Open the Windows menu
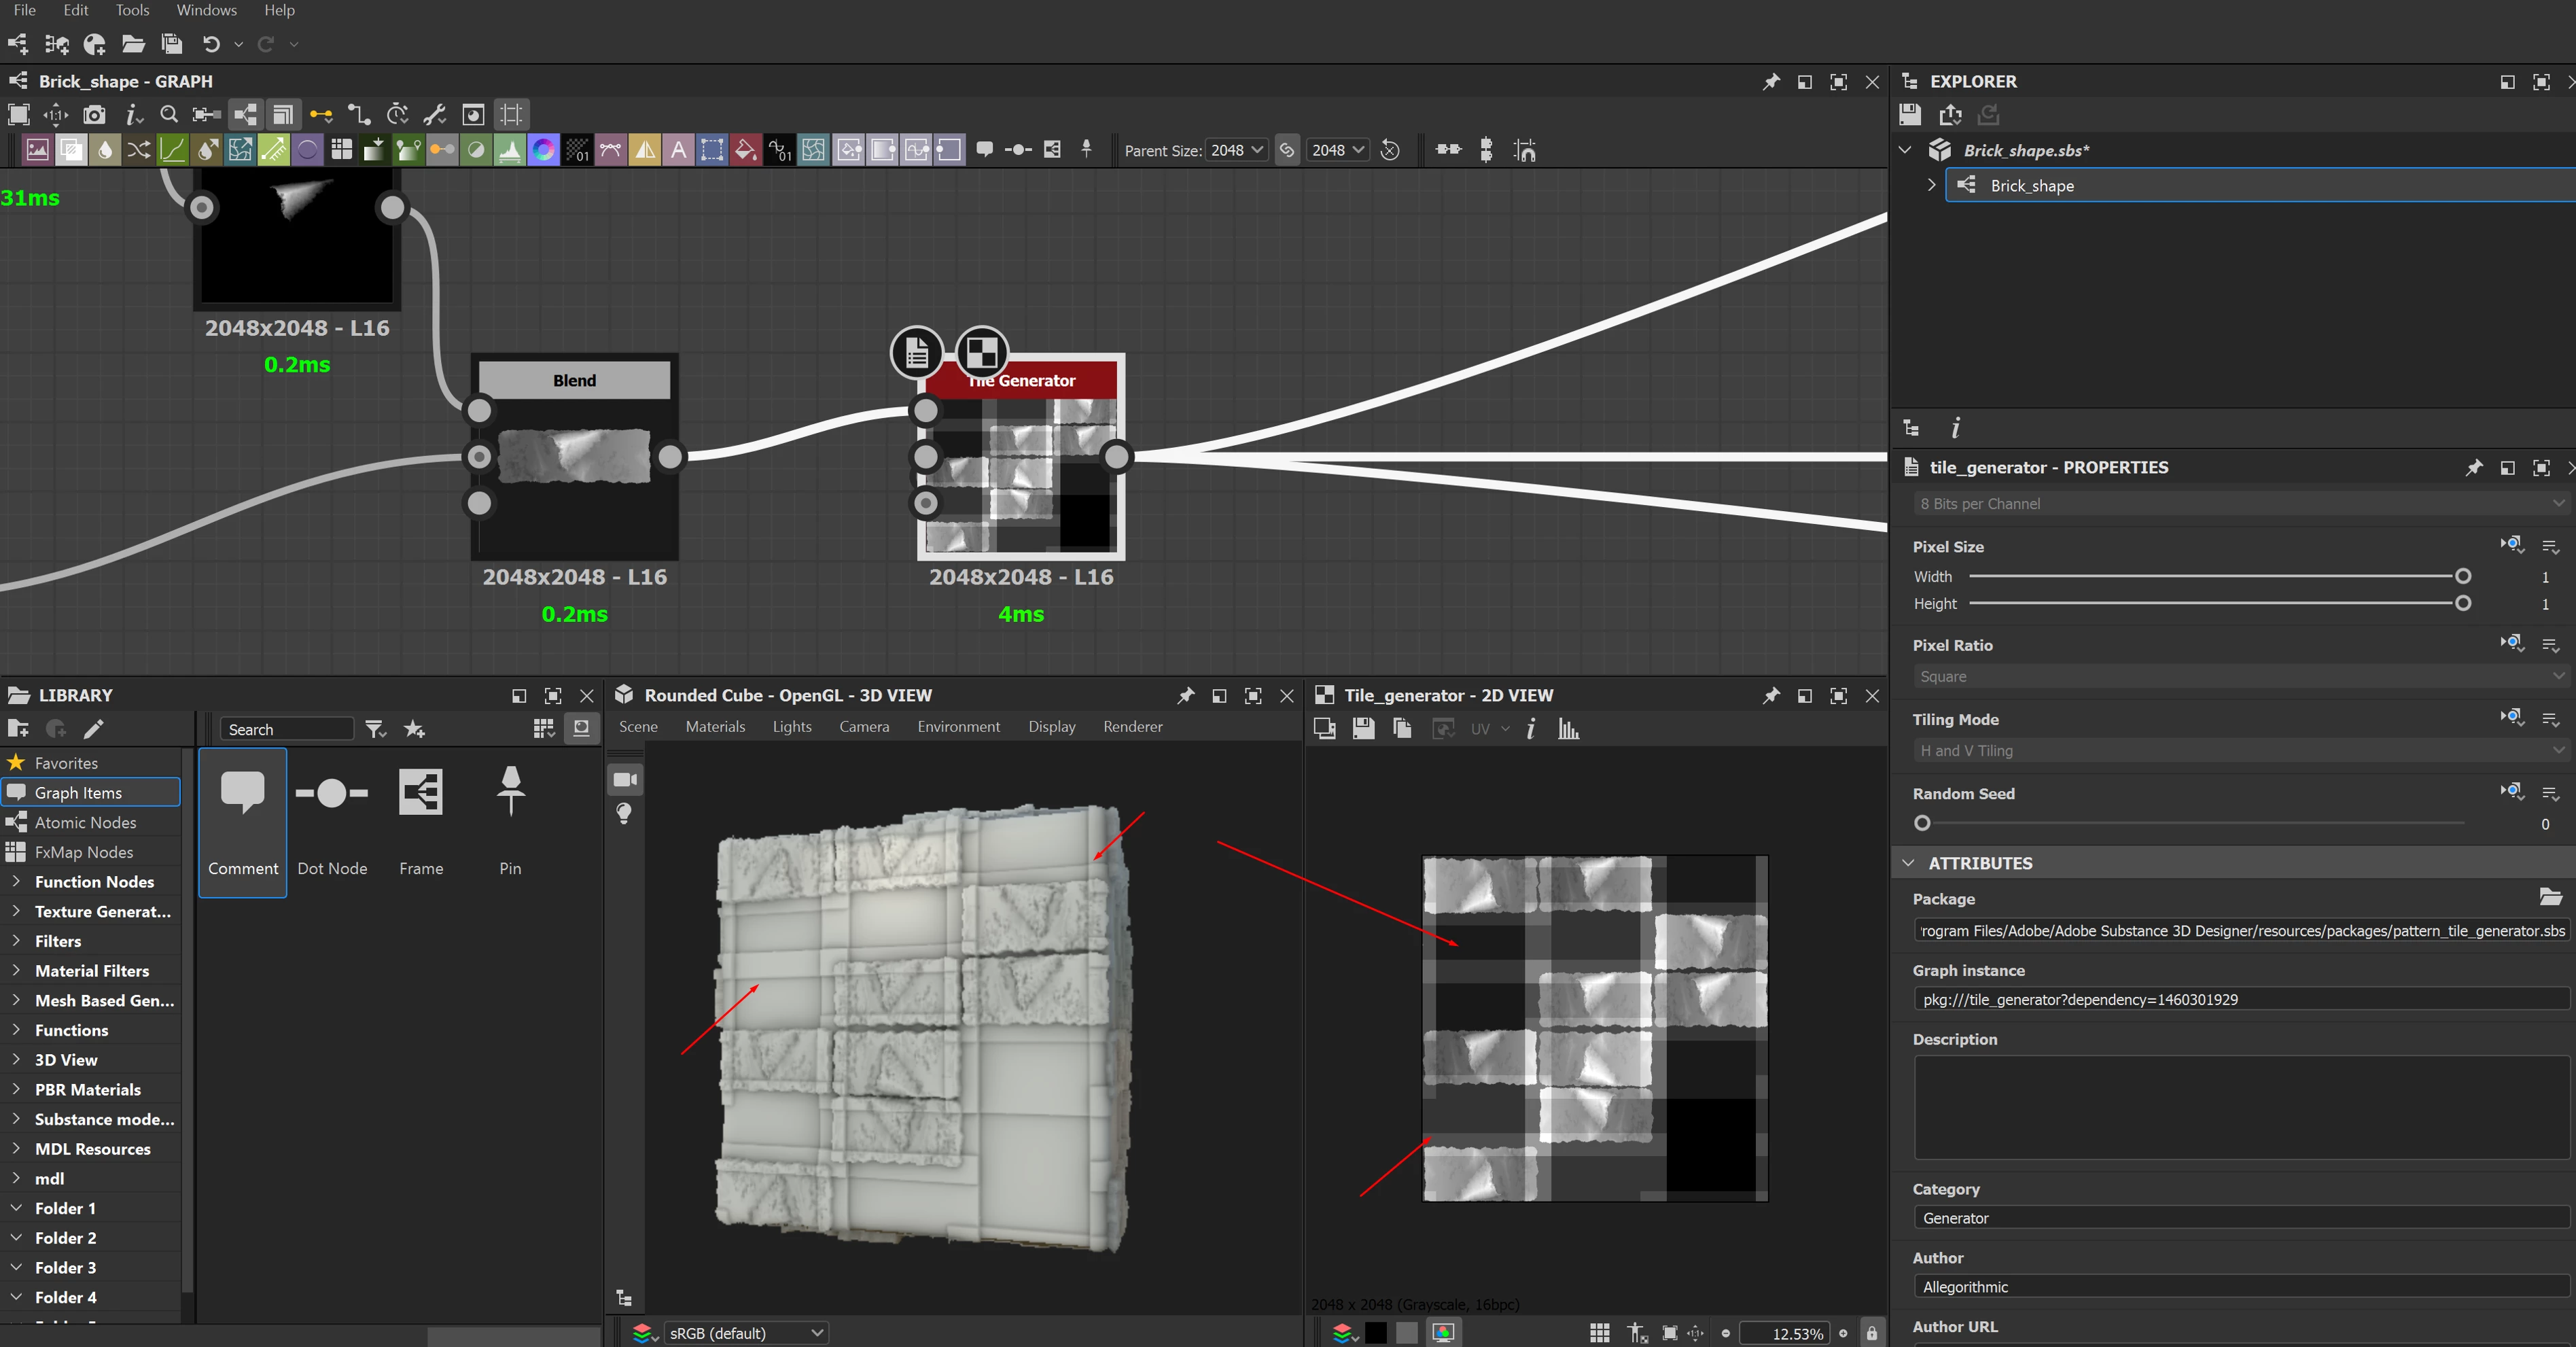This screenshot has height=1347, width=2576. pos(206,10)
